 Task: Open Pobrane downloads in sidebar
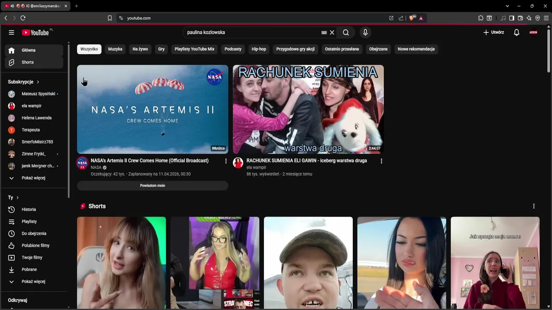[34, 270]
